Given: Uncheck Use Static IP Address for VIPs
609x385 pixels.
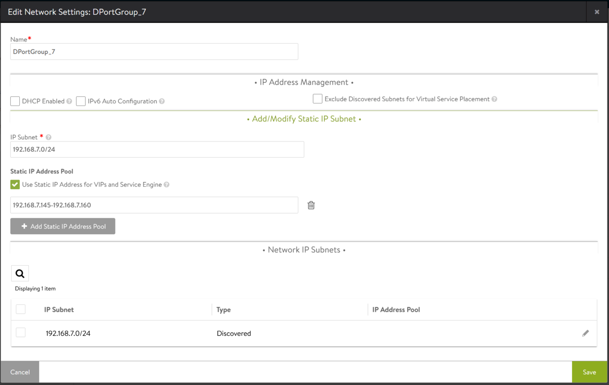Looking at the screenshot, I should (15, 185).
